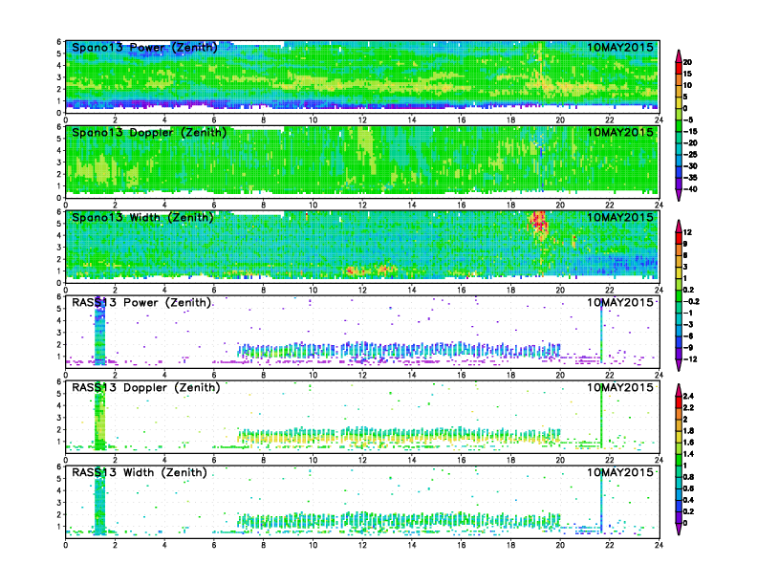
Task: Click the "-9" colorbar label
Action: [688, 348]
